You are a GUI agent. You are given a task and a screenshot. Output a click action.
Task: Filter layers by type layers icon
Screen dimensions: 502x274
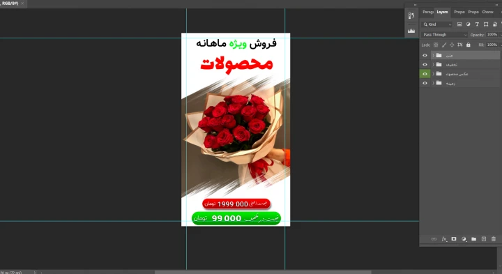click(x=477, y=24)
